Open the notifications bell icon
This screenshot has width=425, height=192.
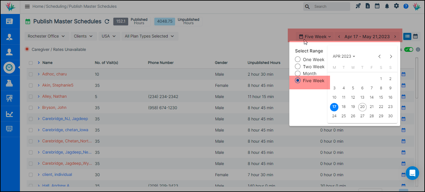pyautogui.click(x=387, y=6)
